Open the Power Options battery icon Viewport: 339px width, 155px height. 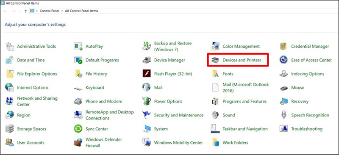click(x=147, y=101)
